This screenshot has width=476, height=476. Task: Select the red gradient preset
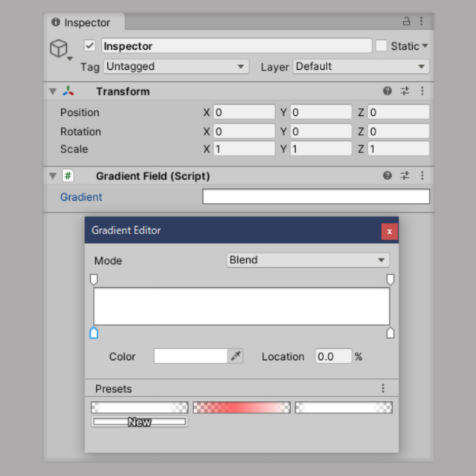(242, 408)
